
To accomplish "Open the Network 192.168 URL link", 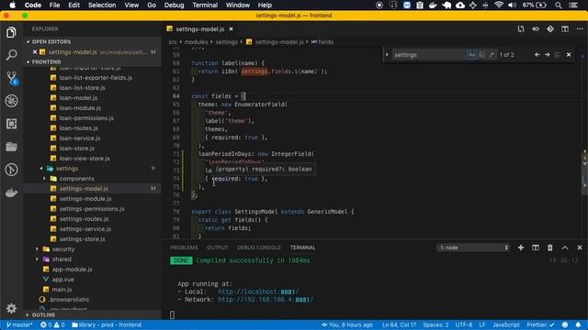I will point(266,300).
